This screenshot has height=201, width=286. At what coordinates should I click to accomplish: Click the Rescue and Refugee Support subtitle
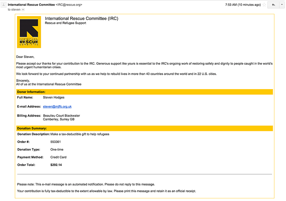(x=65, y=23)
